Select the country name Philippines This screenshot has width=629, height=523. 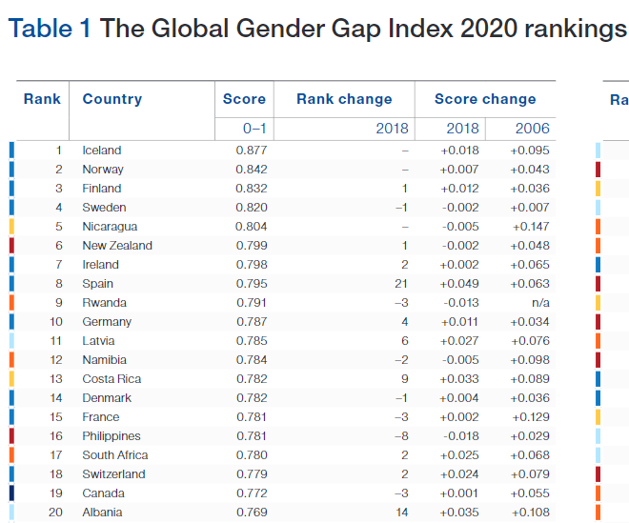pyautogui.click(x=111, y=436)
